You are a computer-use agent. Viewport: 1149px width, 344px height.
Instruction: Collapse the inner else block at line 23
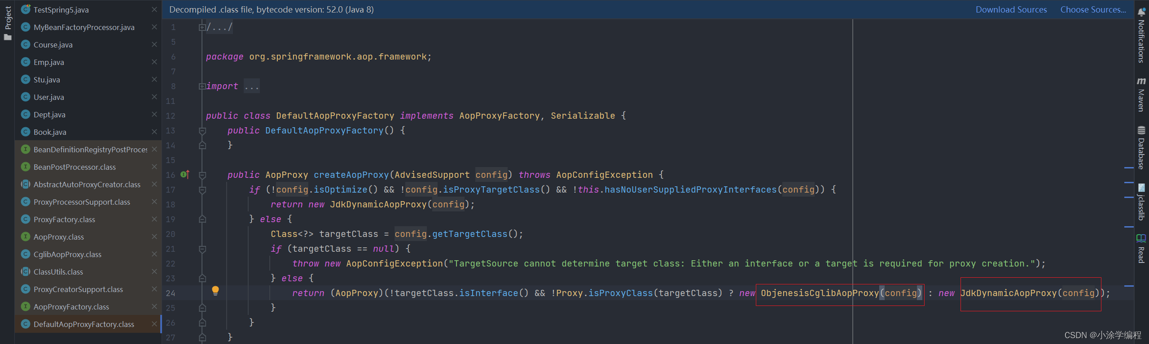tap(202, 278)
